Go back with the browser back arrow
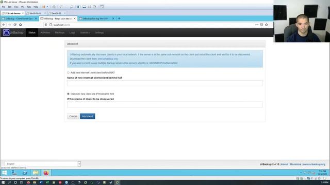 (4, 25)
